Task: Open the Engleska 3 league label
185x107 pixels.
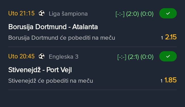Action: pyautogui.click(x=63, y=57)
